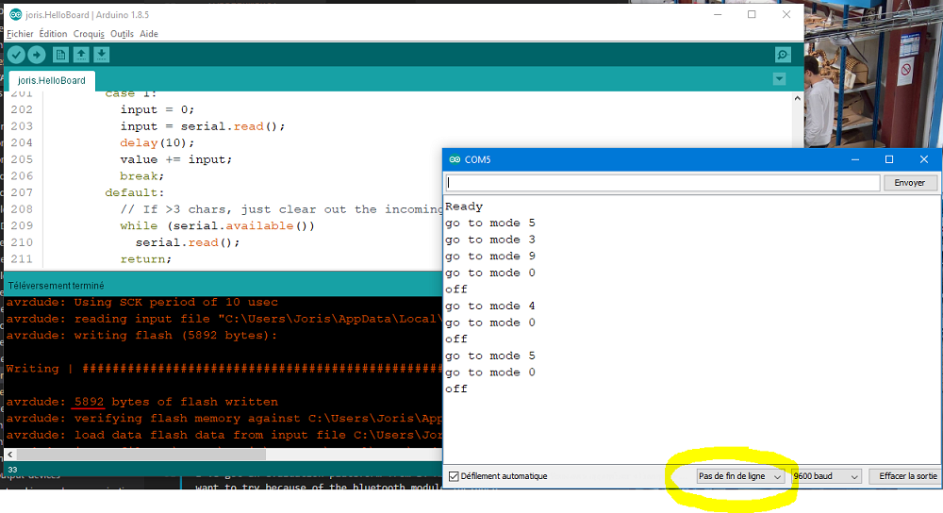Image resolution: width=943 pixels, height=513 pixels.
Task: Click the 'Ready' line in serial output
Action: pos(464,207)
